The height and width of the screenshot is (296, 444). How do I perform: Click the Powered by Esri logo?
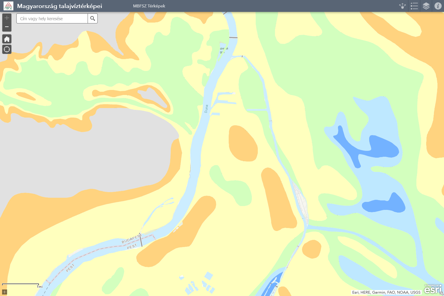pyautogui.click(x=433, y=289)
